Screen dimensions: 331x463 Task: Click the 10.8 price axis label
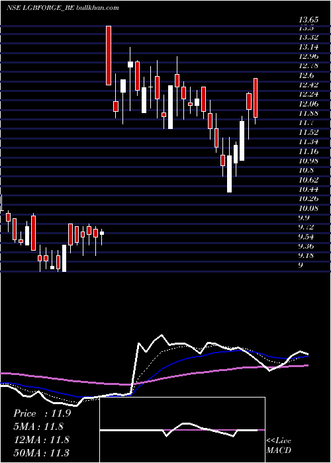[306, 170]
